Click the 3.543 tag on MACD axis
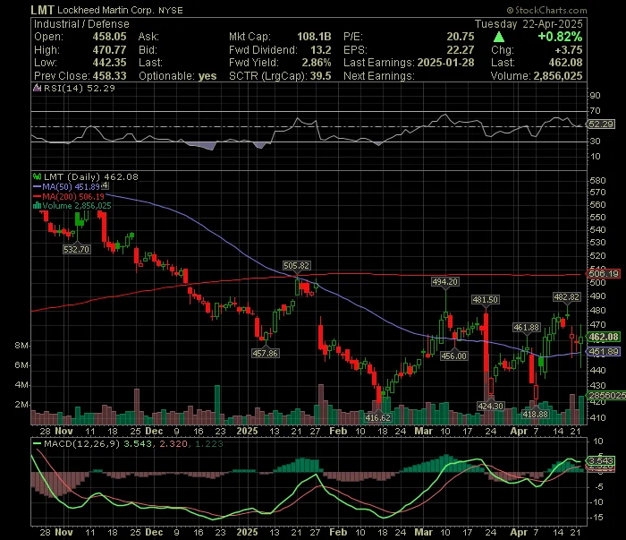 point(601,461)
